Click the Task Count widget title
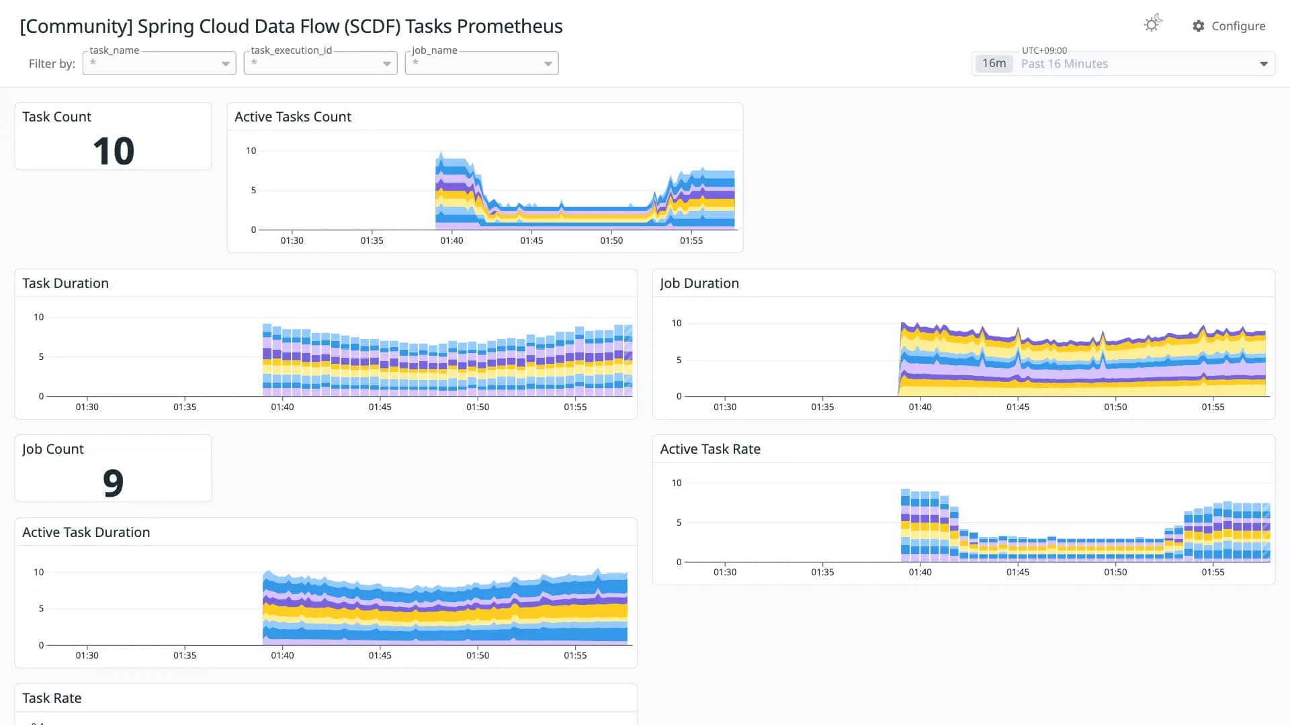Viewport: 1290px width, 725px height. pyautogui.click(x=56, y=117)
